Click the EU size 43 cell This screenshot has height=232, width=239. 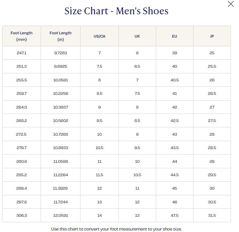pyautogui.click(x=175, y=134)
